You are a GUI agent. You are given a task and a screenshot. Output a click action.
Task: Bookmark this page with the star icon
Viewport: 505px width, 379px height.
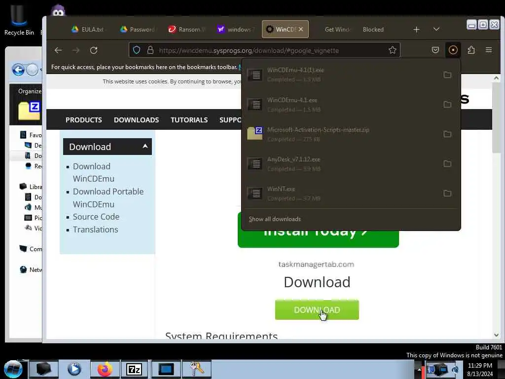point(392,50)
